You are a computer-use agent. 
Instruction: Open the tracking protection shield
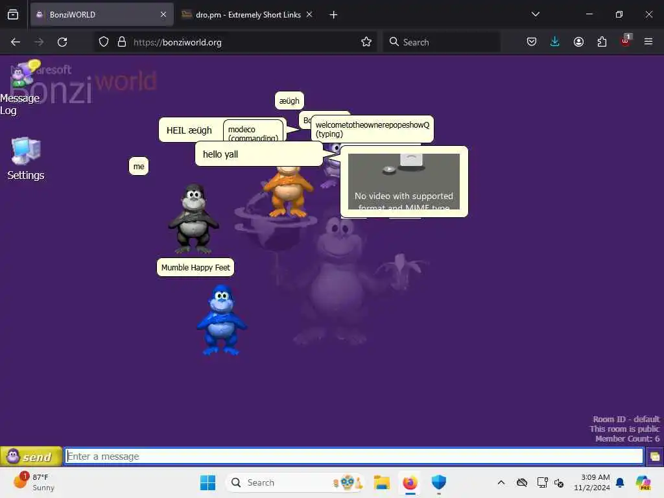tap(104, 42)
